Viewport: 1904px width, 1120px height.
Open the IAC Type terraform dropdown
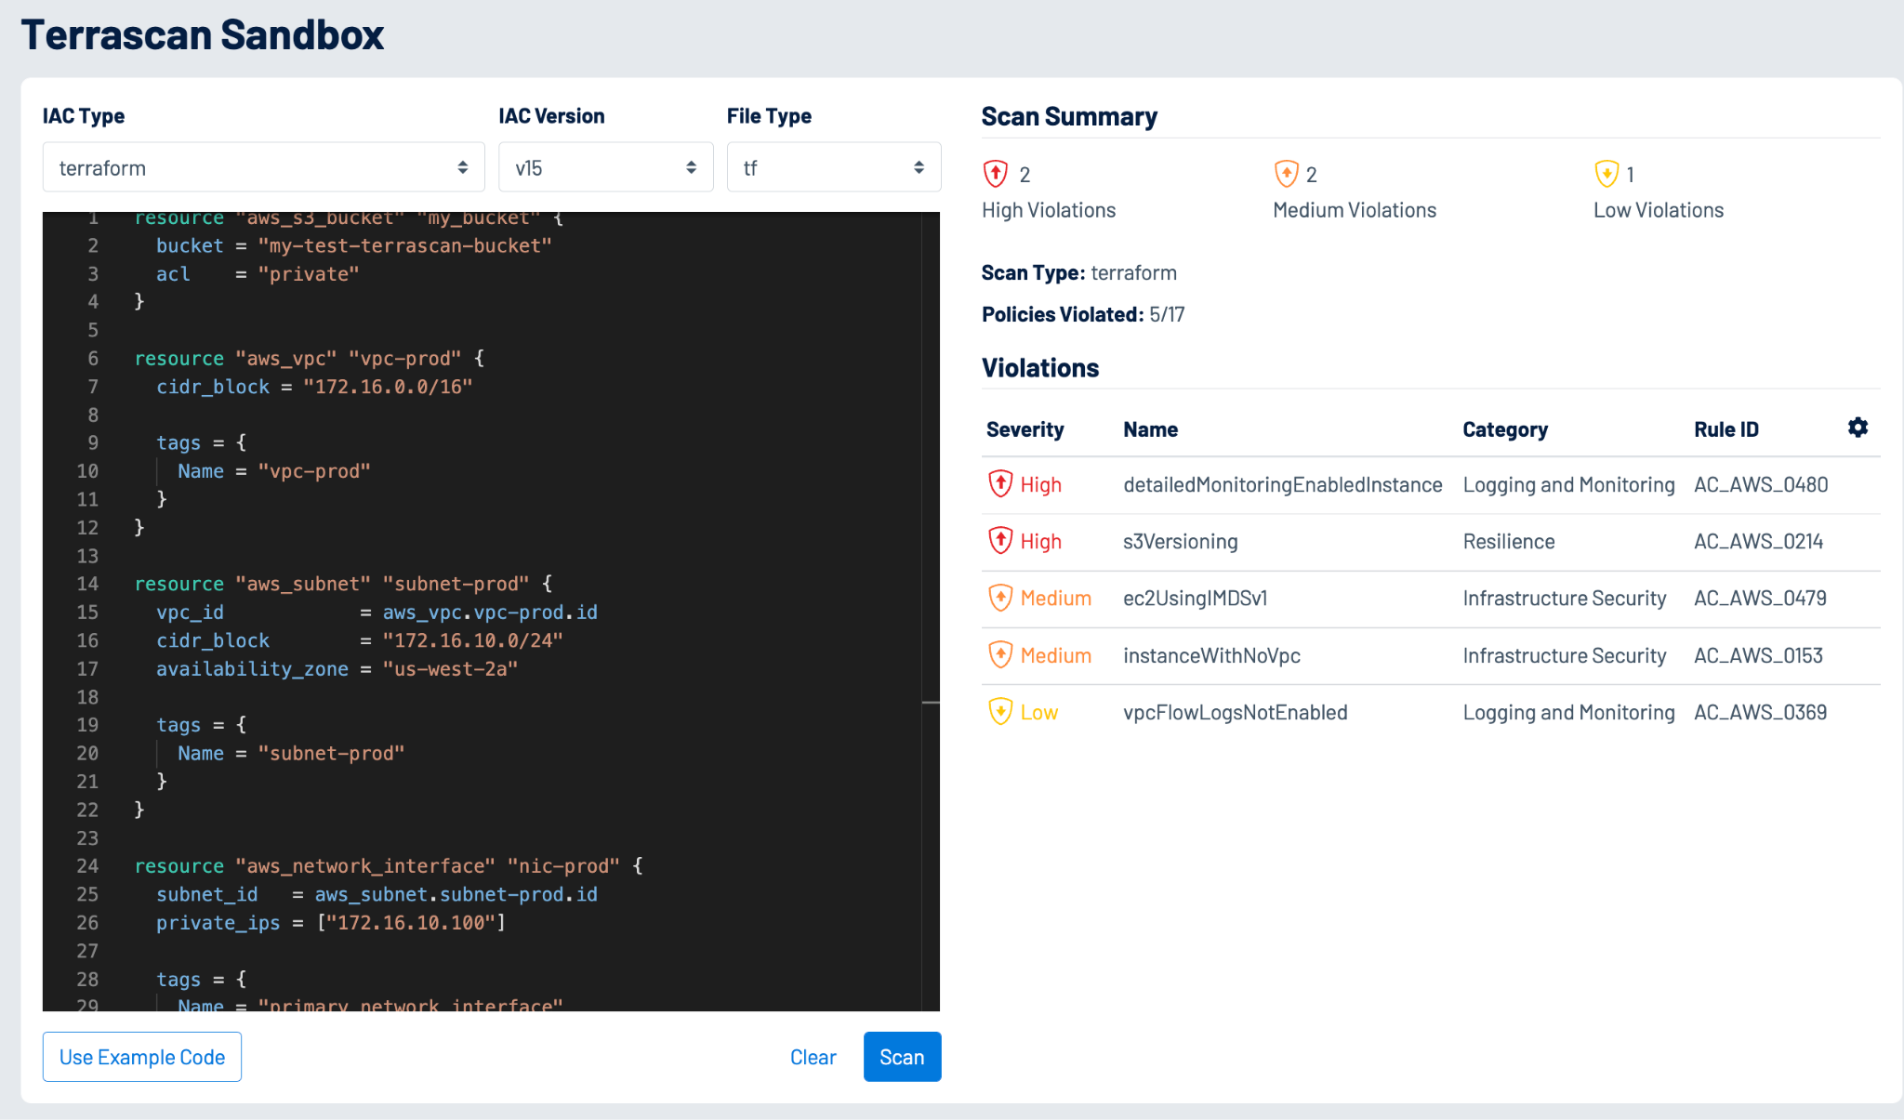(263, 167)
